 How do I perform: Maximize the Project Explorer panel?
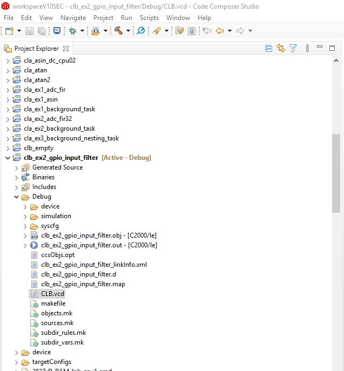pos(332,48)
